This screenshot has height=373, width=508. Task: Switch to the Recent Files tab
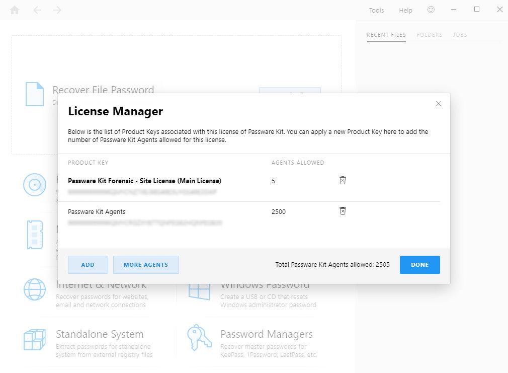pyautogui.click(x=386, y=35)
